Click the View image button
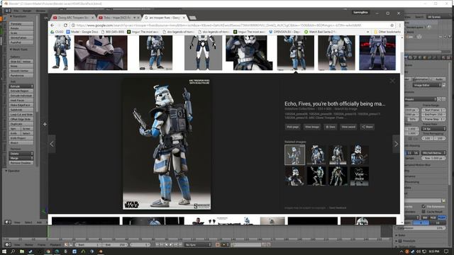This screenshot has height=255, width=454. coord(312,127)
